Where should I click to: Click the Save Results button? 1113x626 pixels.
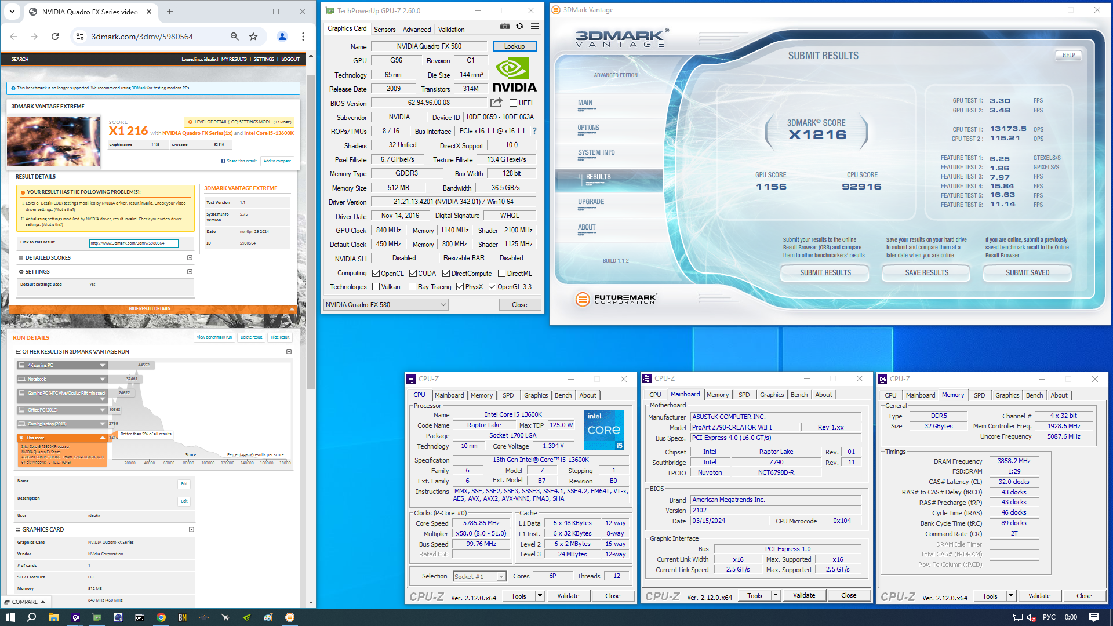(926, 273)
